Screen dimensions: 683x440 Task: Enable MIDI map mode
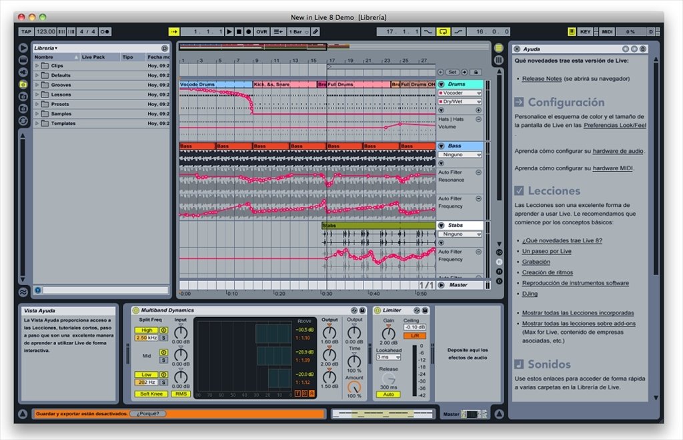point(607,31)
